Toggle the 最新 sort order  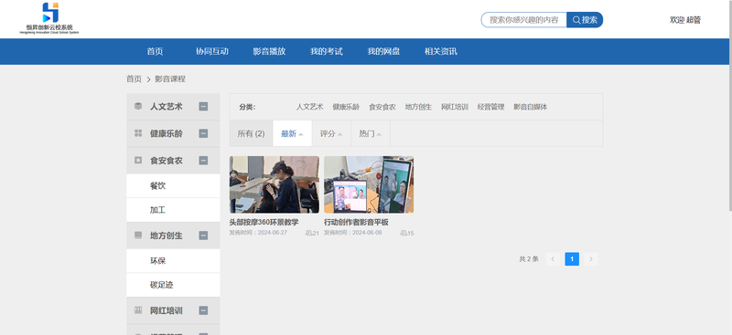(x=292, y=133)
